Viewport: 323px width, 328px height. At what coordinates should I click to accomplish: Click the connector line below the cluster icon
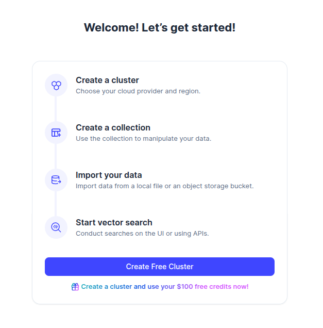pyautogui.click(x=56, y=109)
